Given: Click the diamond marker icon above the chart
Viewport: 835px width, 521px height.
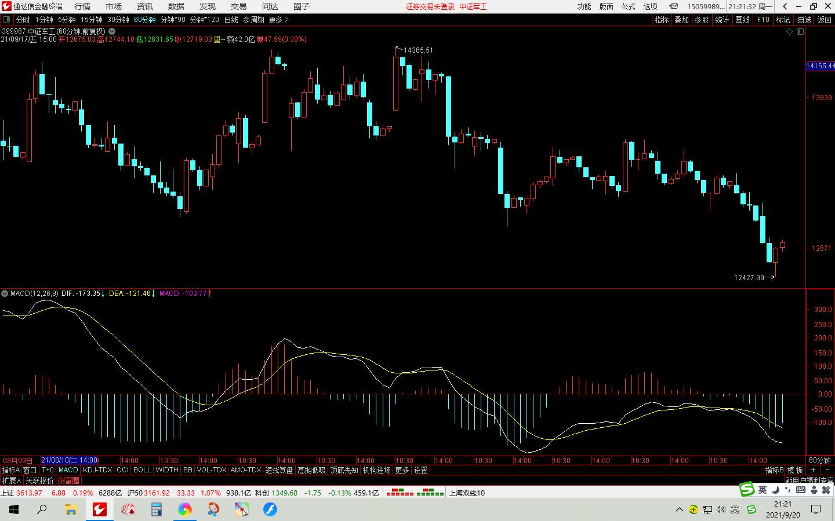Looking at the screenshot, I should pos(789,31).
